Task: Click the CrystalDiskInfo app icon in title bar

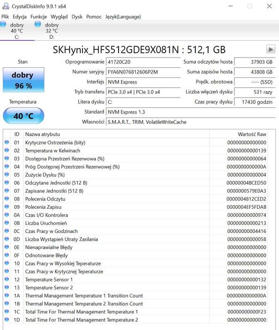Action: point(6,6)
